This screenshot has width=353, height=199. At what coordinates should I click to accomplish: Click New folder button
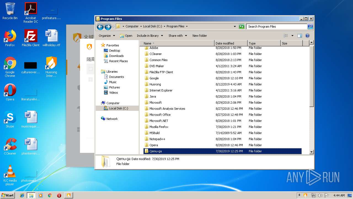[200, 36]
